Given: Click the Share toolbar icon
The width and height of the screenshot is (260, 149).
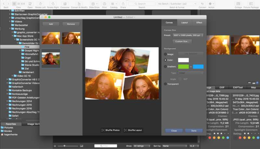Looking at the screenshot, I should (x=123, y=3).
